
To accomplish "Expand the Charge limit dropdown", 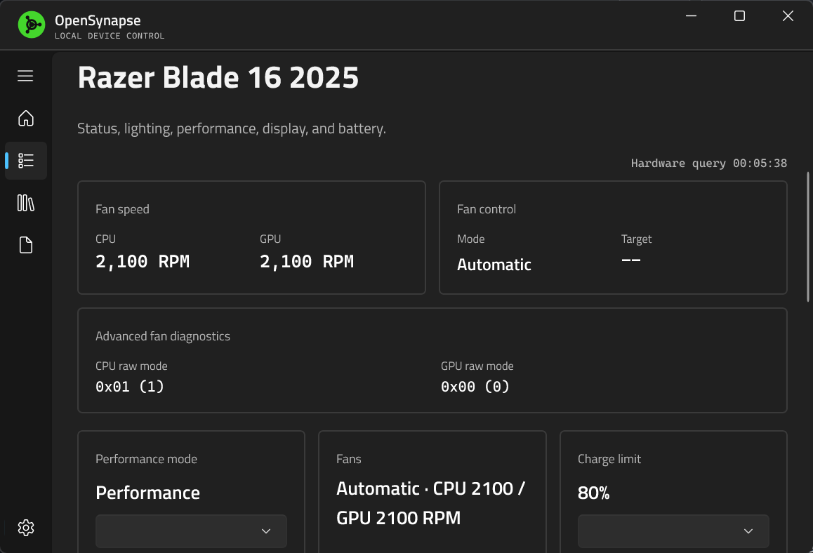I will click(673, 531).
